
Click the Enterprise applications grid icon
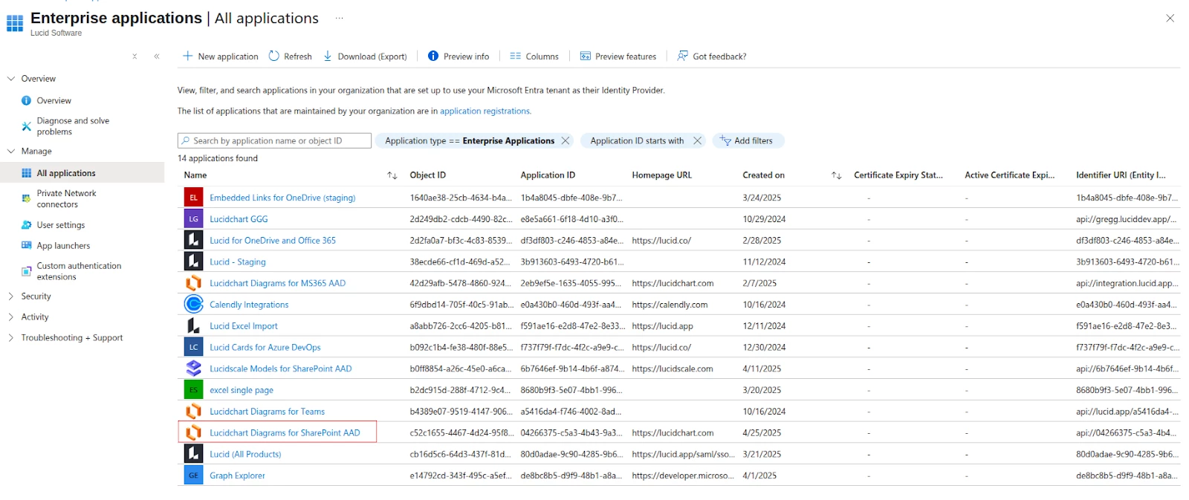click(15, 24)
